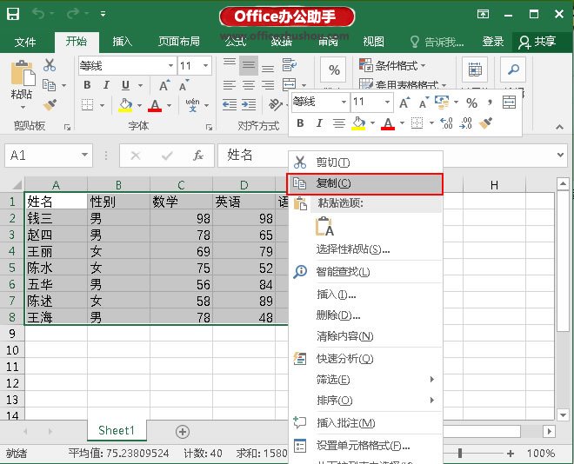Click the 登录 sign-in link
This screenshot has height=464, width=574.
[x=493, y=42]
